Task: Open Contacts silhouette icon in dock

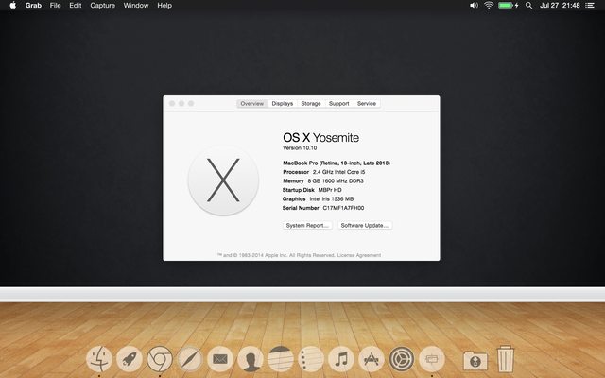Action: coord(251,359)
